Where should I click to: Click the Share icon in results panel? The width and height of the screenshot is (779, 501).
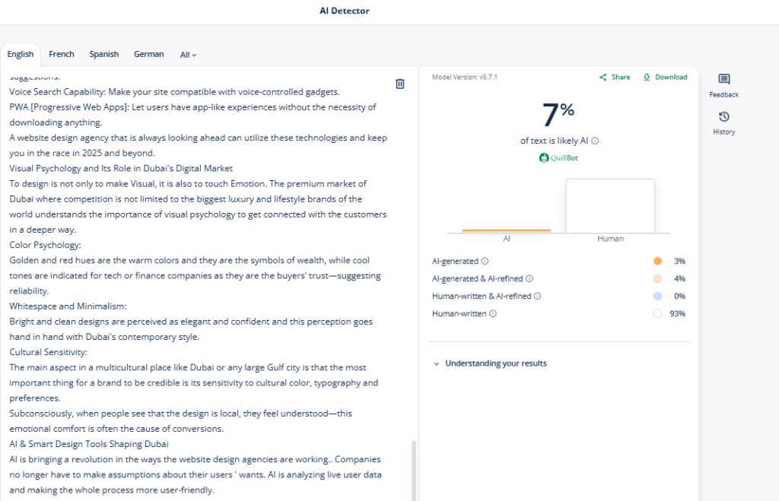point(603,78)
